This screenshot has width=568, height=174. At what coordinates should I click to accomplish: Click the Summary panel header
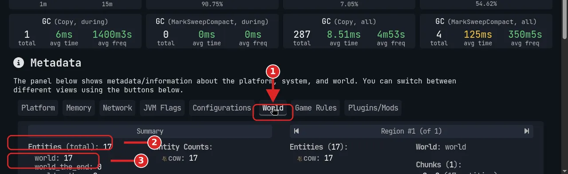click(x=150, y=131)
